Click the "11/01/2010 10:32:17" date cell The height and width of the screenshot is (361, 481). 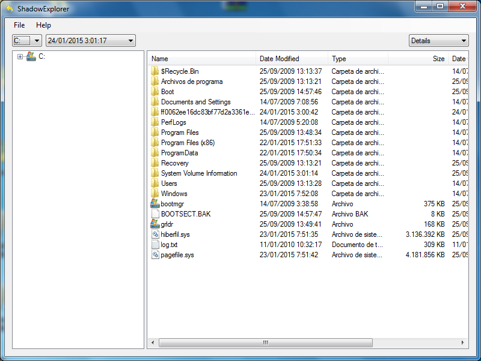click(x=290, y=245)
